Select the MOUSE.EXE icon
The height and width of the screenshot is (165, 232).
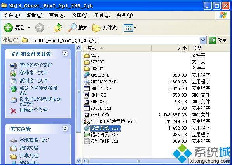click(86, 108)
